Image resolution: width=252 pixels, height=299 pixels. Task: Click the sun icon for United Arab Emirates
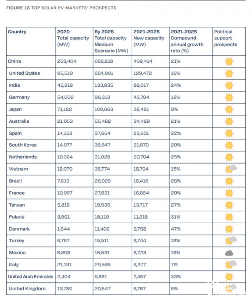coord(229,277)
